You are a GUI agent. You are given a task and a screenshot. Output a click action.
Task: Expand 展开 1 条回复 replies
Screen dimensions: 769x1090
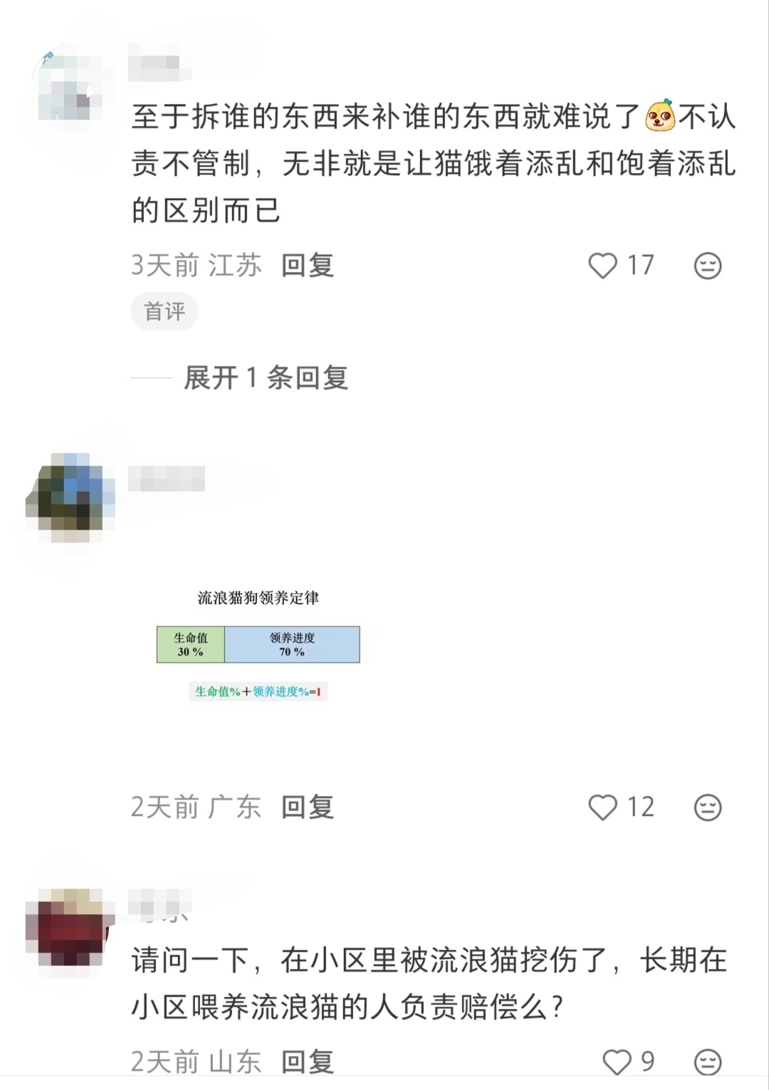(x=266, y=377)
